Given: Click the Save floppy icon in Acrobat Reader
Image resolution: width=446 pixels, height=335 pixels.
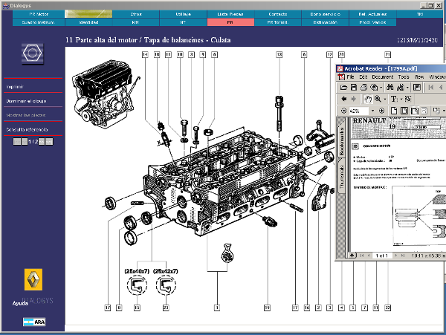Looking at the screenshot, I should coord(354,88).
